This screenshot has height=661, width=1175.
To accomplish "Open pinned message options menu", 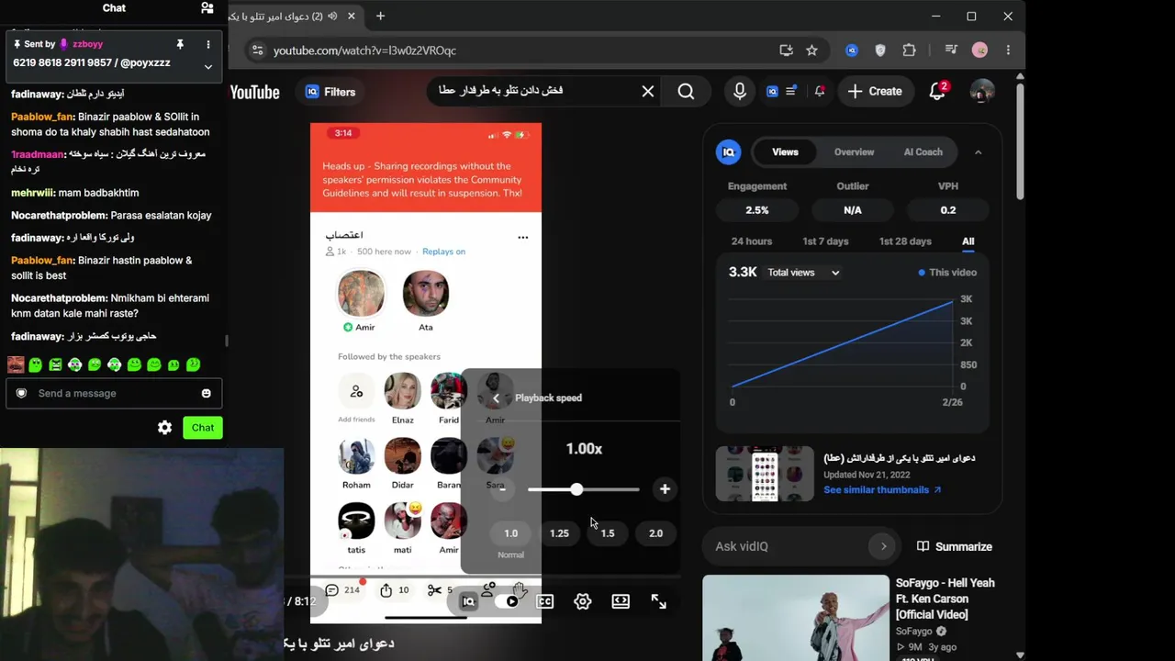I will (208, 44).
